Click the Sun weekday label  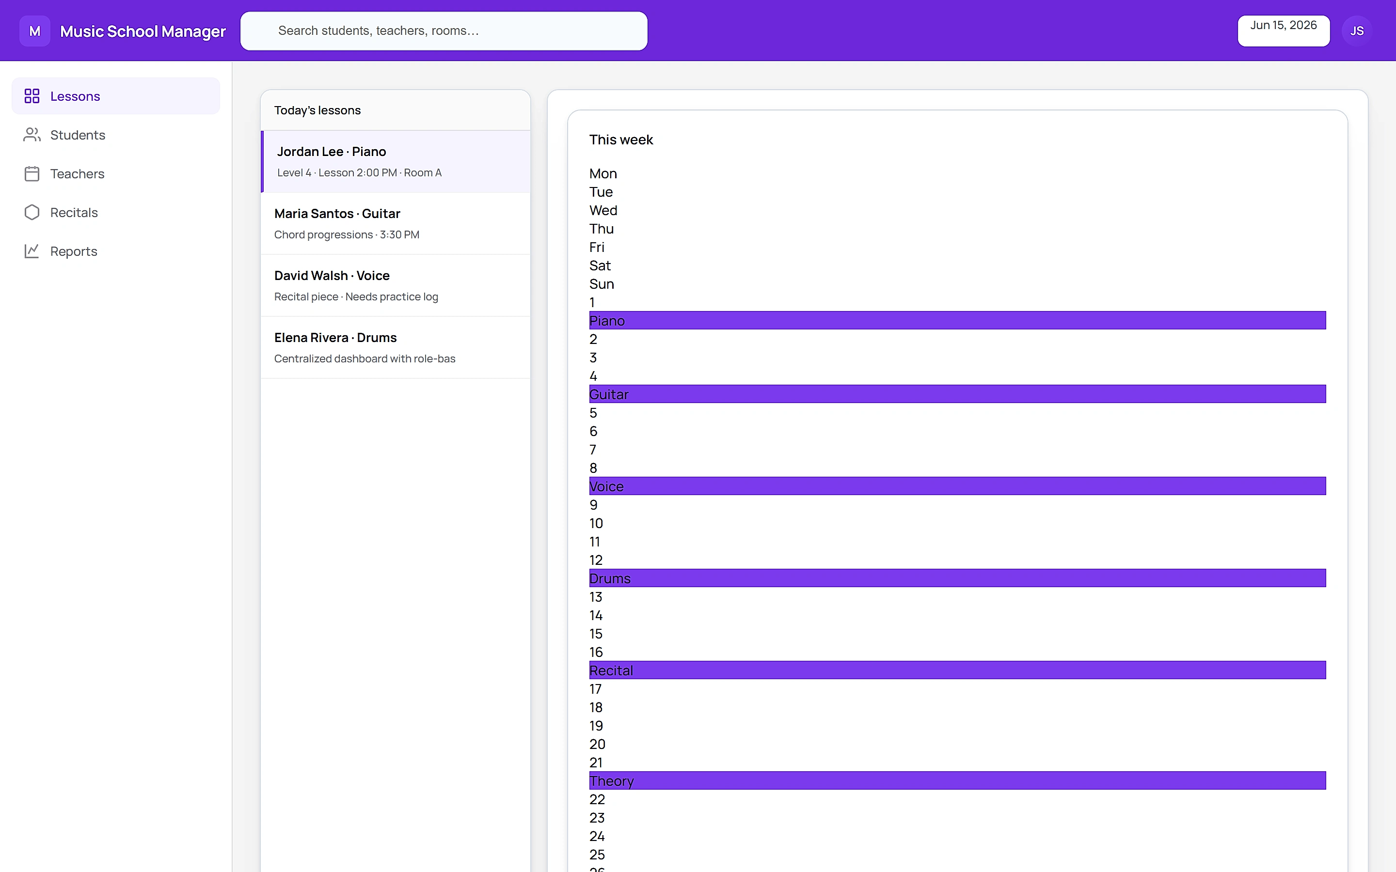[601, 284]
